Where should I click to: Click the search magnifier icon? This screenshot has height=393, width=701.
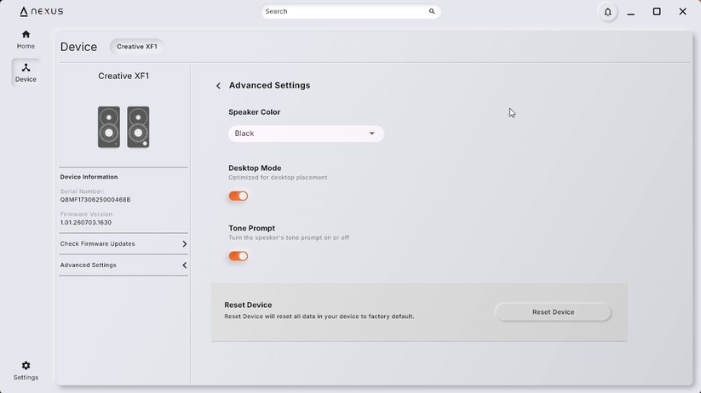432,12
